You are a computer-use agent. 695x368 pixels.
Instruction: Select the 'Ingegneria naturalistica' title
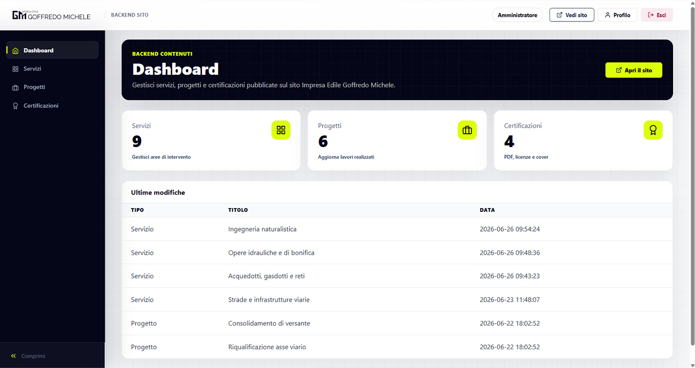[x=262, y=229]
